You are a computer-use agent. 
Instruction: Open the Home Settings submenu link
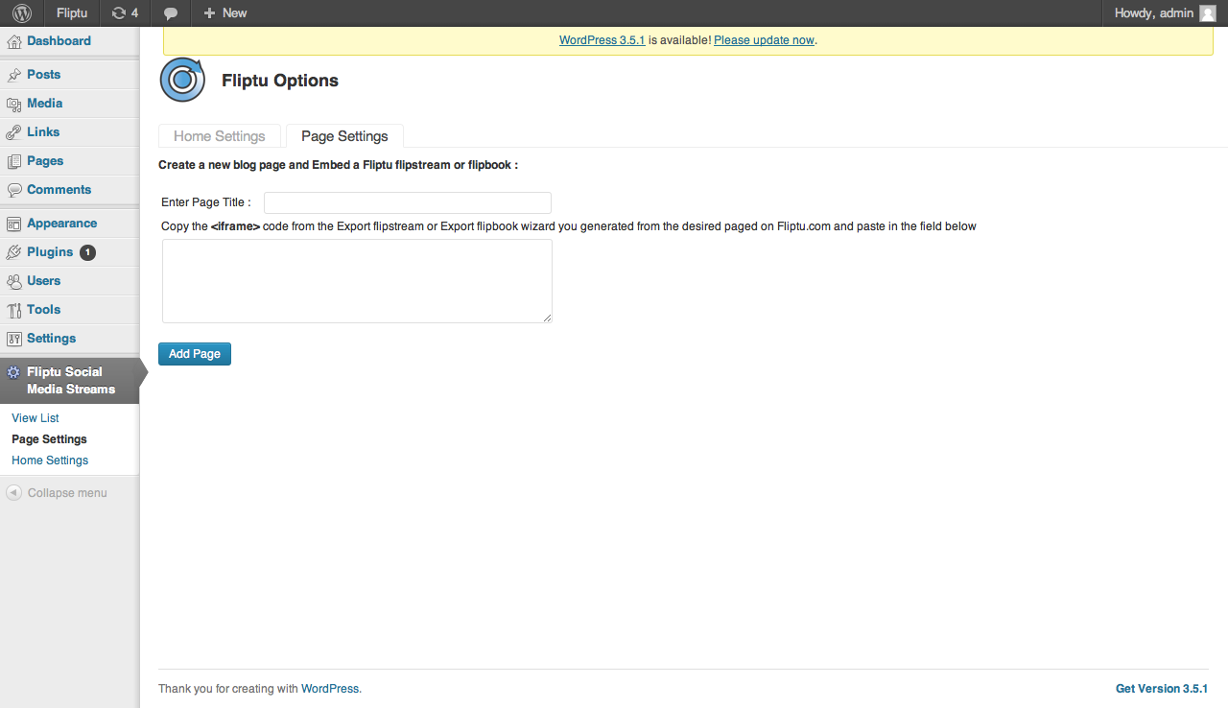click(50, 460)
